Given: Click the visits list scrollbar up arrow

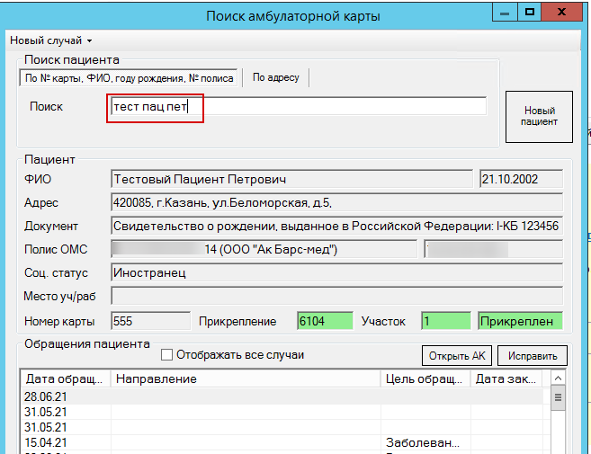Looking at the screenshot, I should (558, 379).
